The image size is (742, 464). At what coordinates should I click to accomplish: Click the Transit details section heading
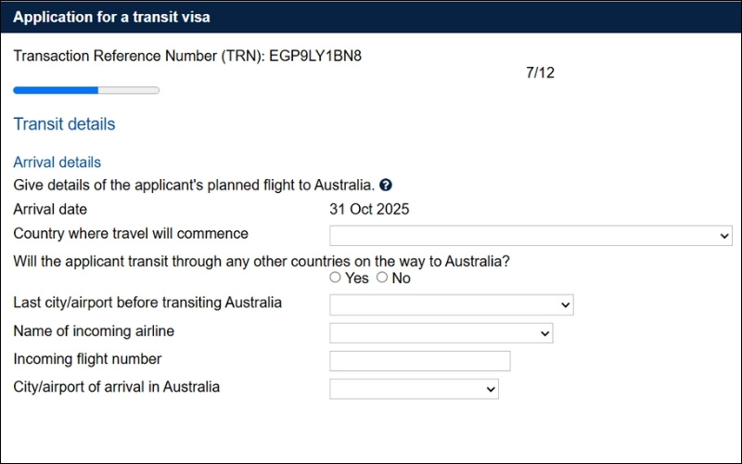click(x=64, y=124)
